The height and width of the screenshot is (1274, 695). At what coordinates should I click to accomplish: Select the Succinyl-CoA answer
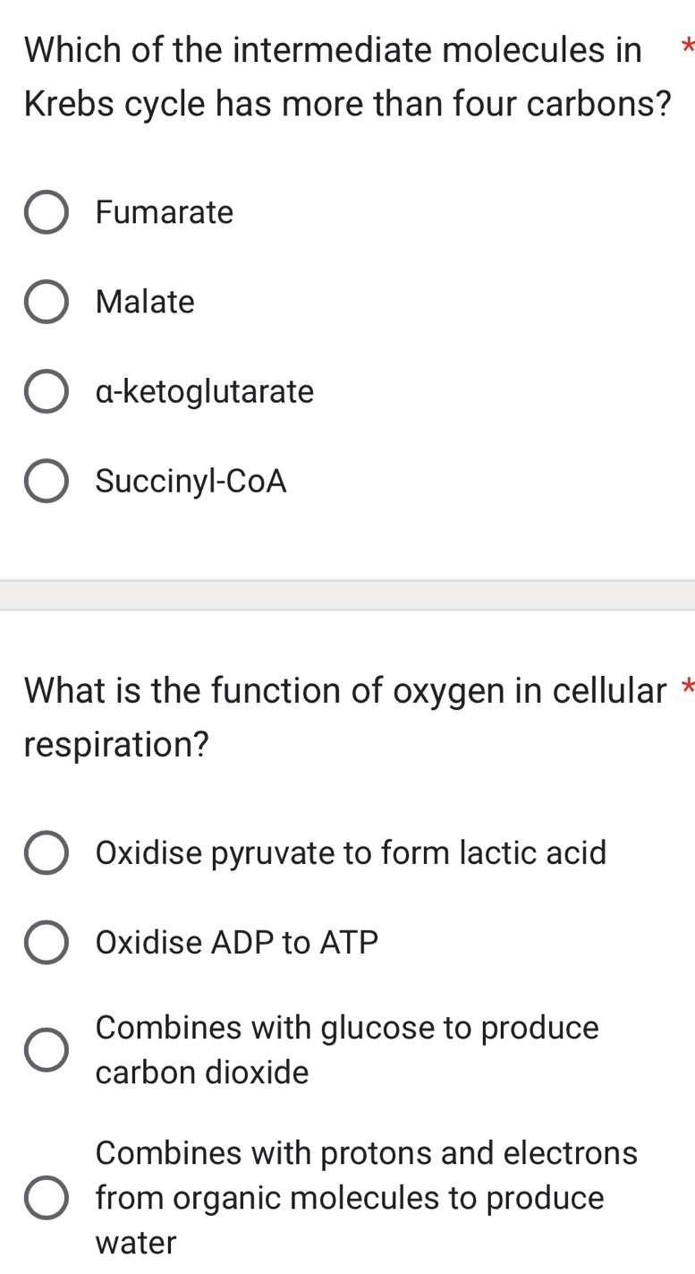click(x=47, y=481)
